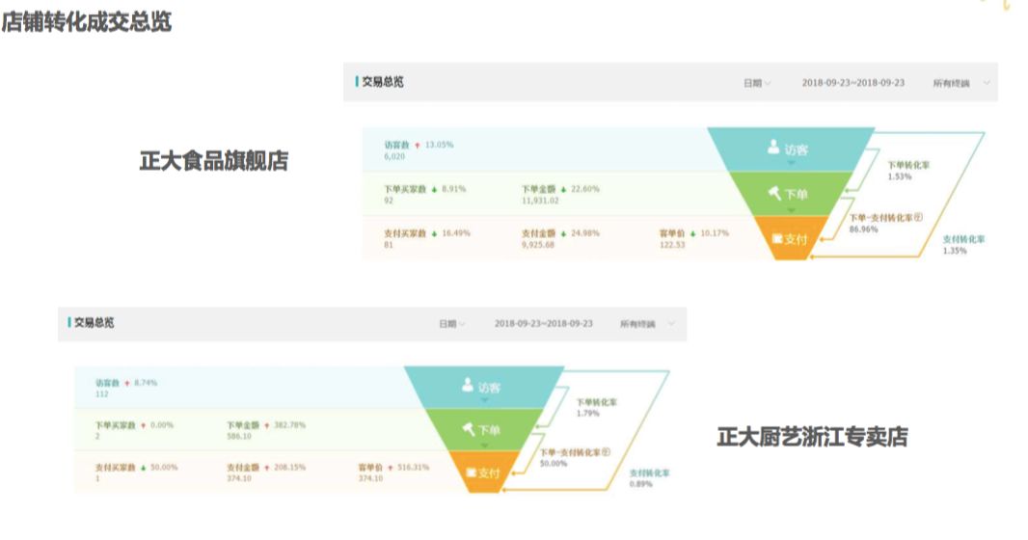This screenshot has width=1028, height=540.
Task: Click 支付转化率 value 1.35%
Action: 955,251
